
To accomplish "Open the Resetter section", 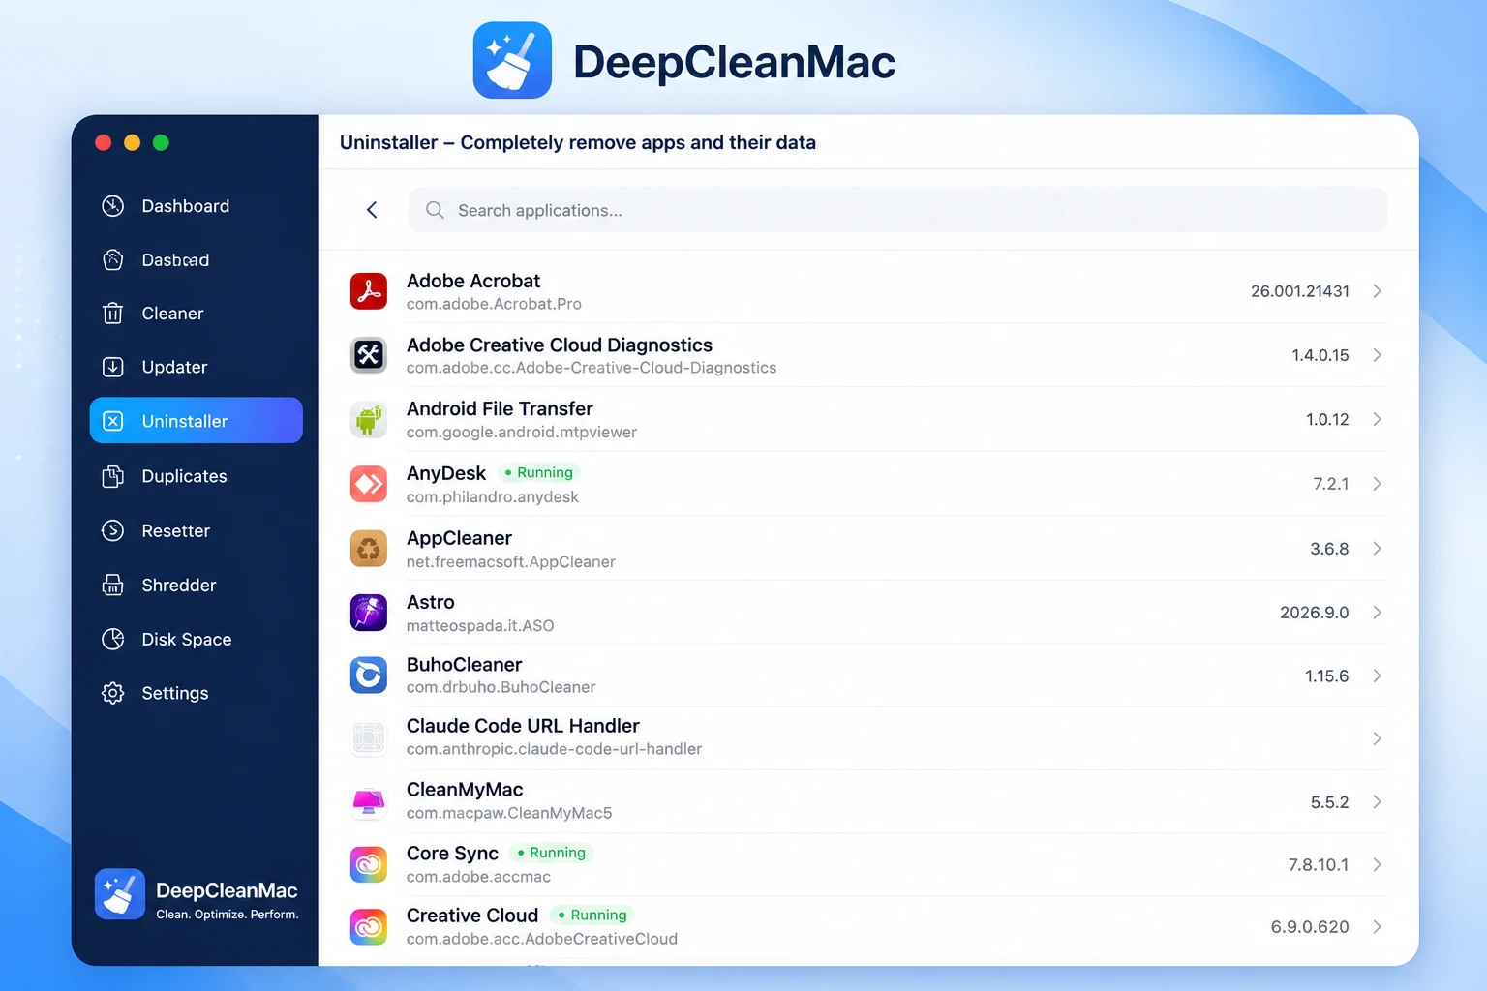I will pyautogui.click(x=196, y=530).
